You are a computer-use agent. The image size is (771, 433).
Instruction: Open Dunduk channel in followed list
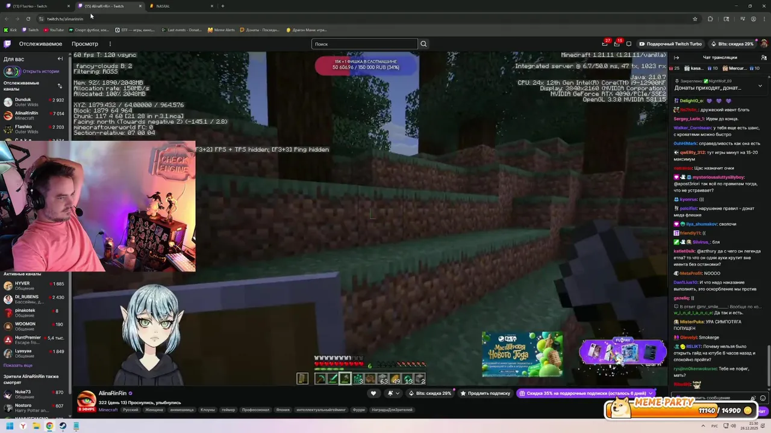(35, 102)
